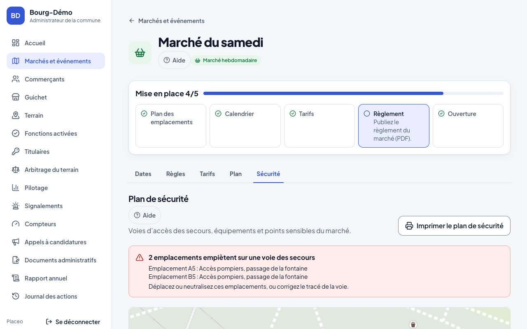Click the trash bin marker on the map
Image resolution: width=527 pixels, height=329 pixels.
[x=413, y=325]
